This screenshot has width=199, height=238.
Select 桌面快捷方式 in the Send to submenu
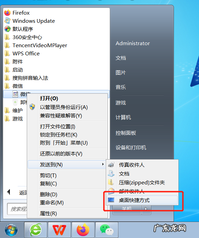click(x=142, y=200)
